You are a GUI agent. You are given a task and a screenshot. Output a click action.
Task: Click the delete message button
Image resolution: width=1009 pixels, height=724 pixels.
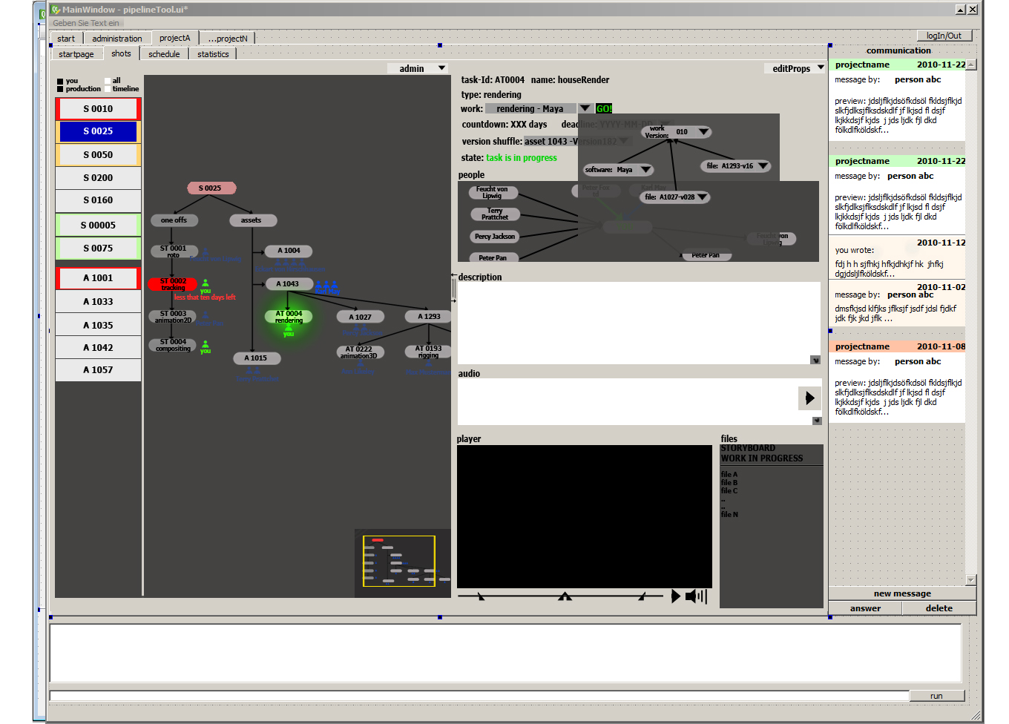(x=939, y=608)
